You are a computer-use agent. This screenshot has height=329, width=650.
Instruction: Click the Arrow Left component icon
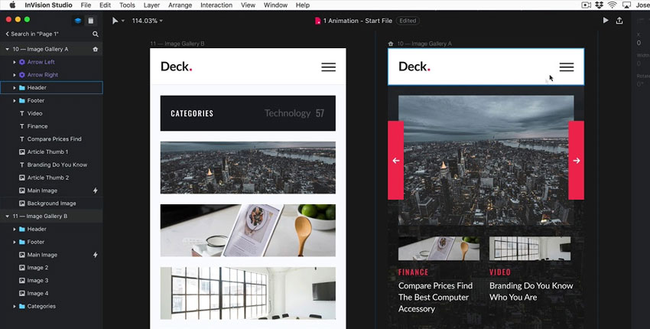click(x=22, y=62)
